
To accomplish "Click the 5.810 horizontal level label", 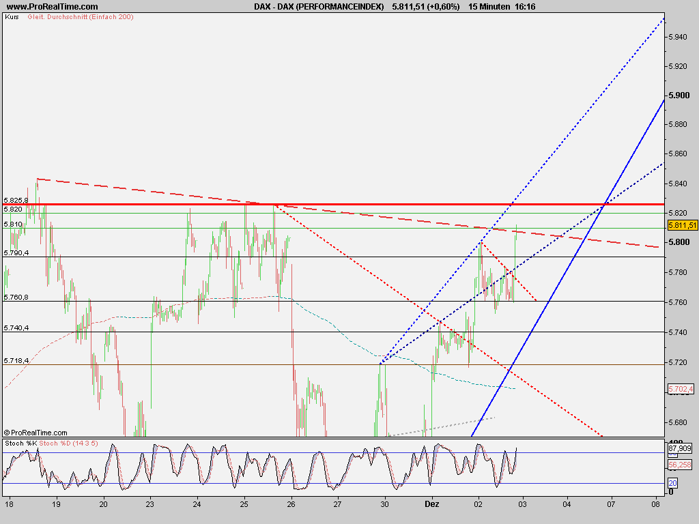I will [x=13, y=224].
